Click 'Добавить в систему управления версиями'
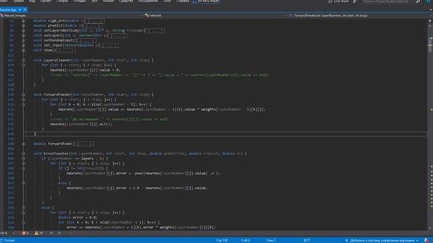 (382, 240)
